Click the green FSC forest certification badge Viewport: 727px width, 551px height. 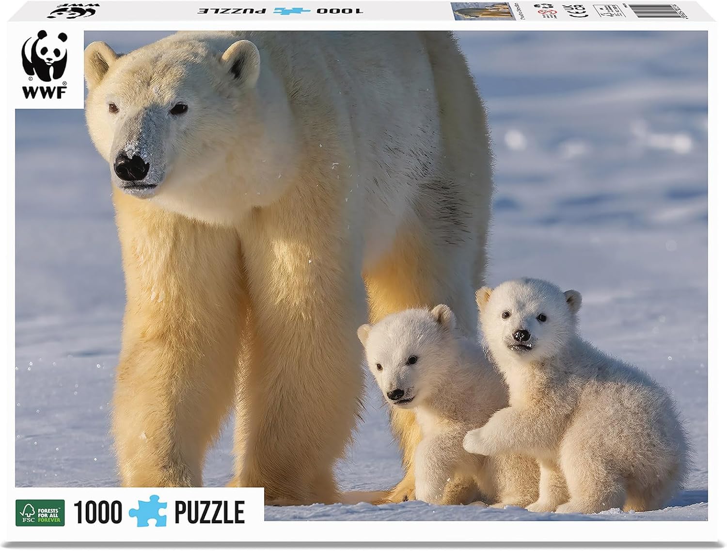point(40,513)
